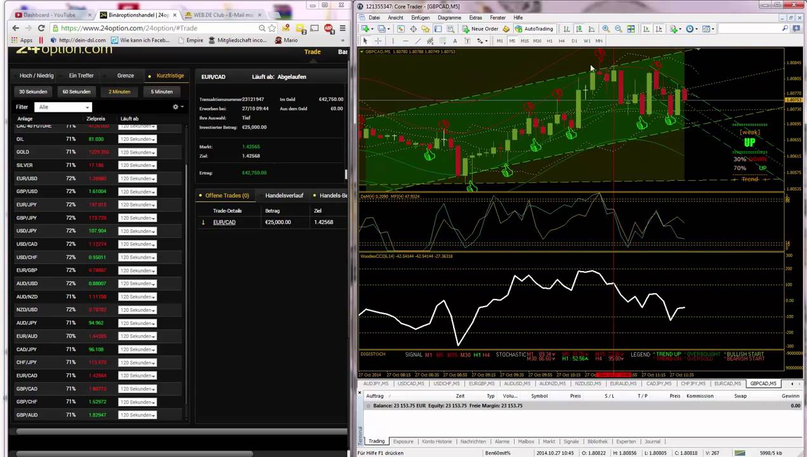Open GOLD expiry 120 Sekunden dropdown
The width and height of the screenshot is (807, 457).
[137, 152]
